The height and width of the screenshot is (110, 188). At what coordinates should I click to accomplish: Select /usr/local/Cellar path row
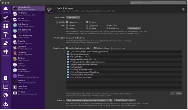[x=124, y=67]
